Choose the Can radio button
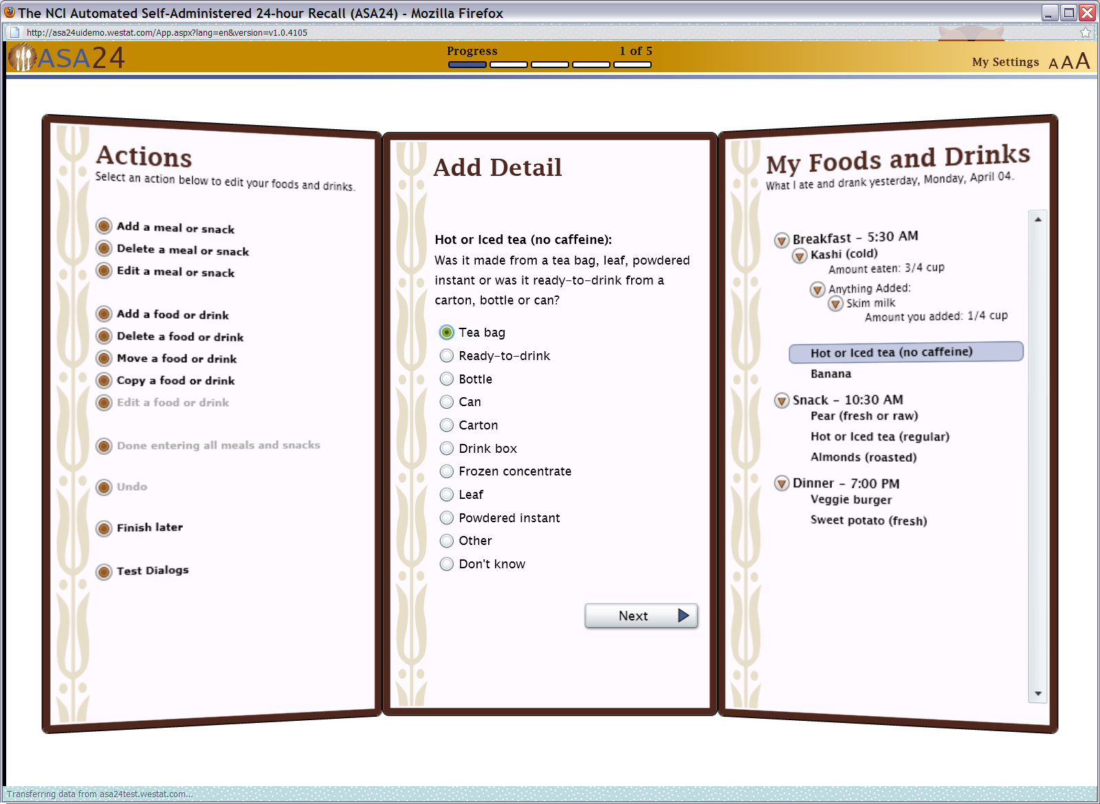This screenshot has height=804, width=1100. (447, 402)
